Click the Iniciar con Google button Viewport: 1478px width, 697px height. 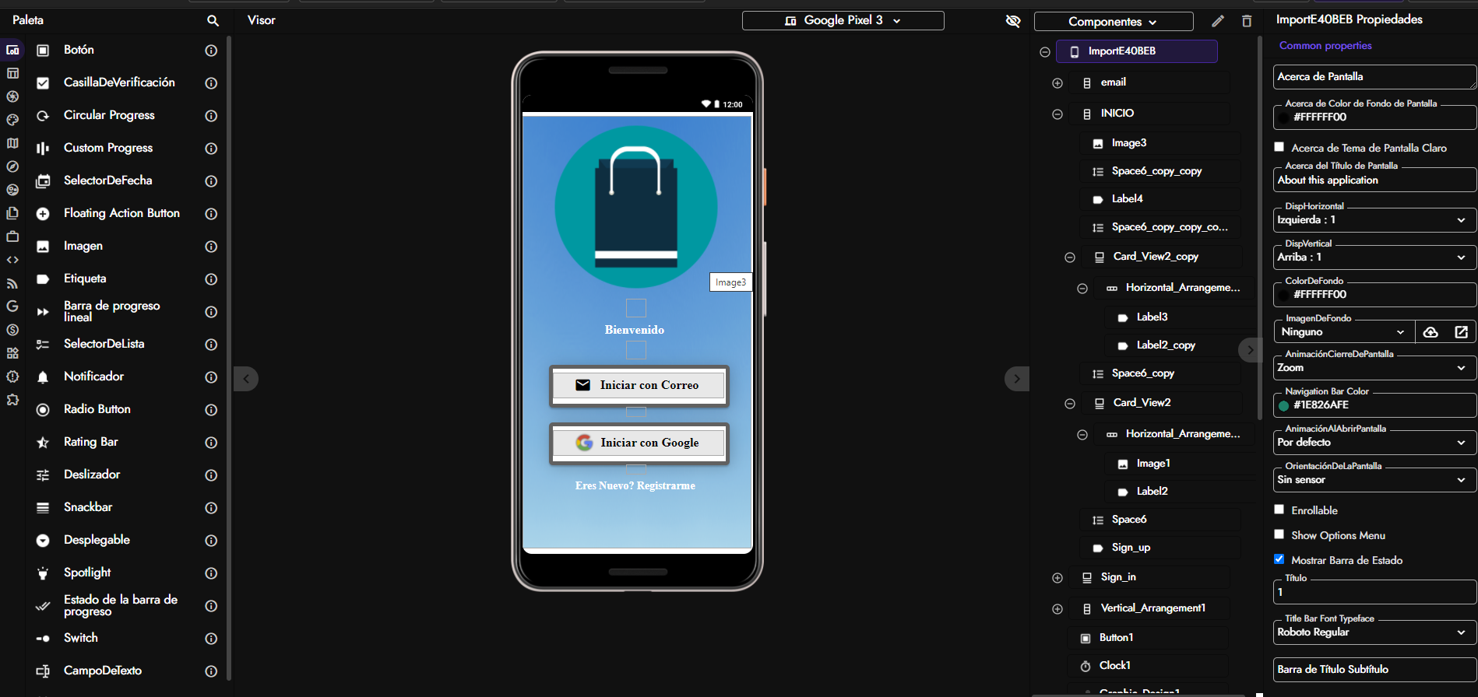[x=639, y=443]
